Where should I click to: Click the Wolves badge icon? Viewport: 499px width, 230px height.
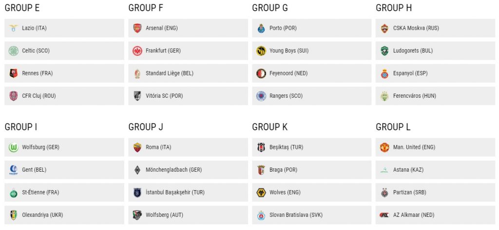261,193
